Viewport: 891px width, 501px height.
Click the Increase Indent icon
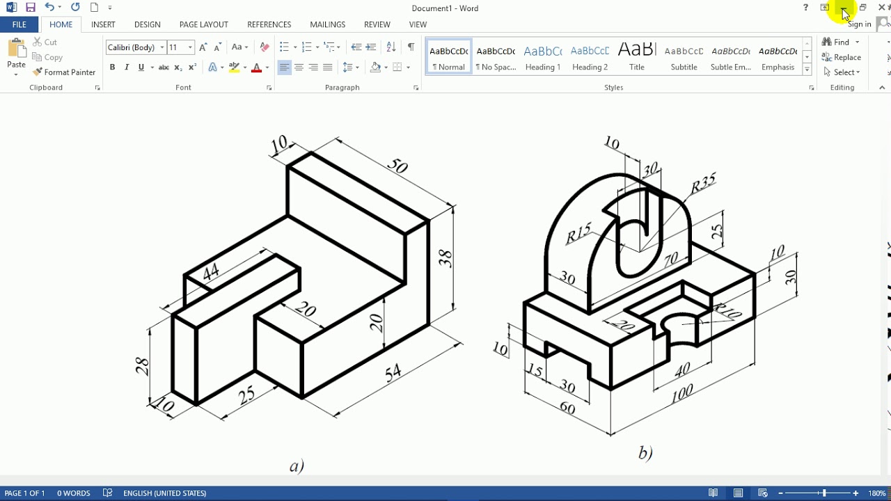click(x=372, y=47)
